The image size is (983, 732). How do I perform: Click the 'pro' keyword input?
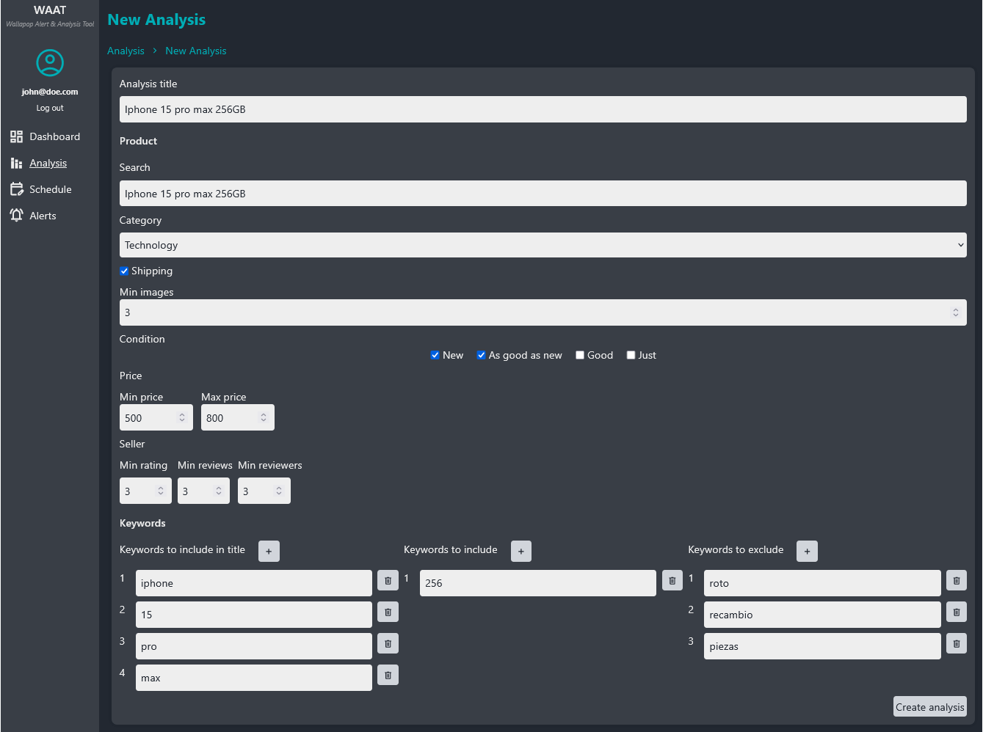(254, 646)
